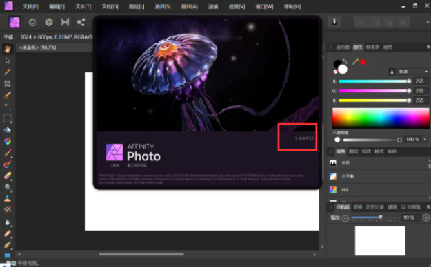Open the RGB colour model dropdown
The image size is (431, 267).
click(413, 72)
